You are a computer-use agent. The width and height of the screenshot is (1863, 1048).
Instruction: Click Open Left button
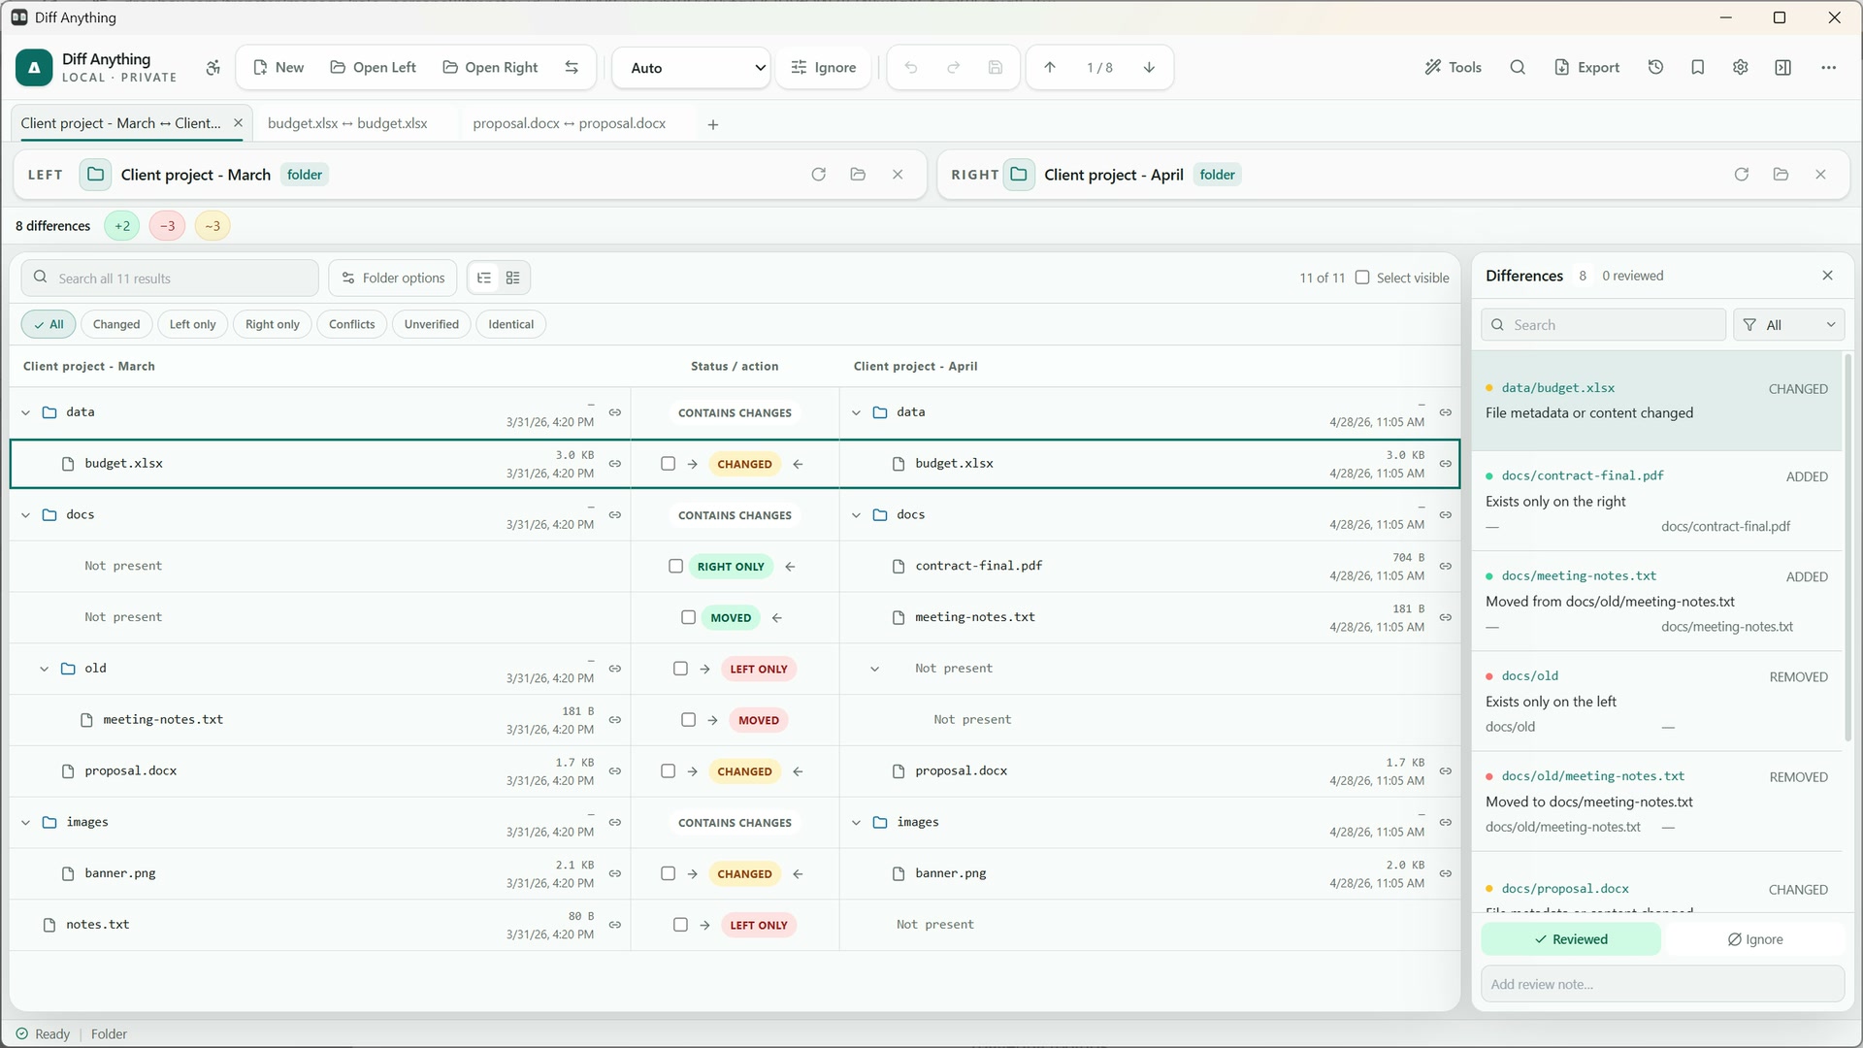(374, 67)
